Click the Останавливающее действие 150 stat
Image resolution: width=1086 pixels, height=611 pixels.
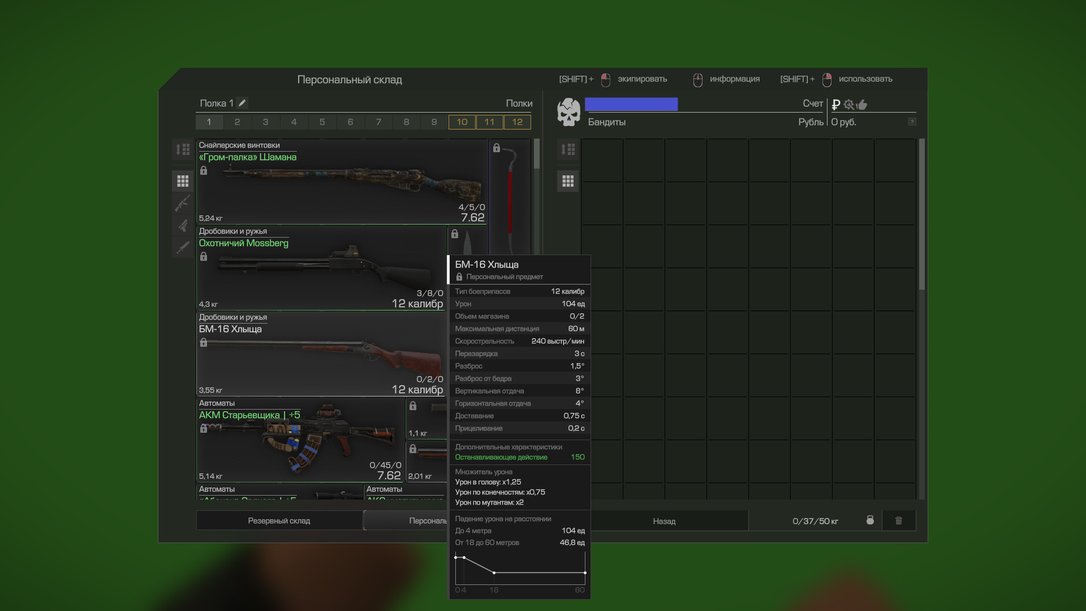tap(520, 457)
